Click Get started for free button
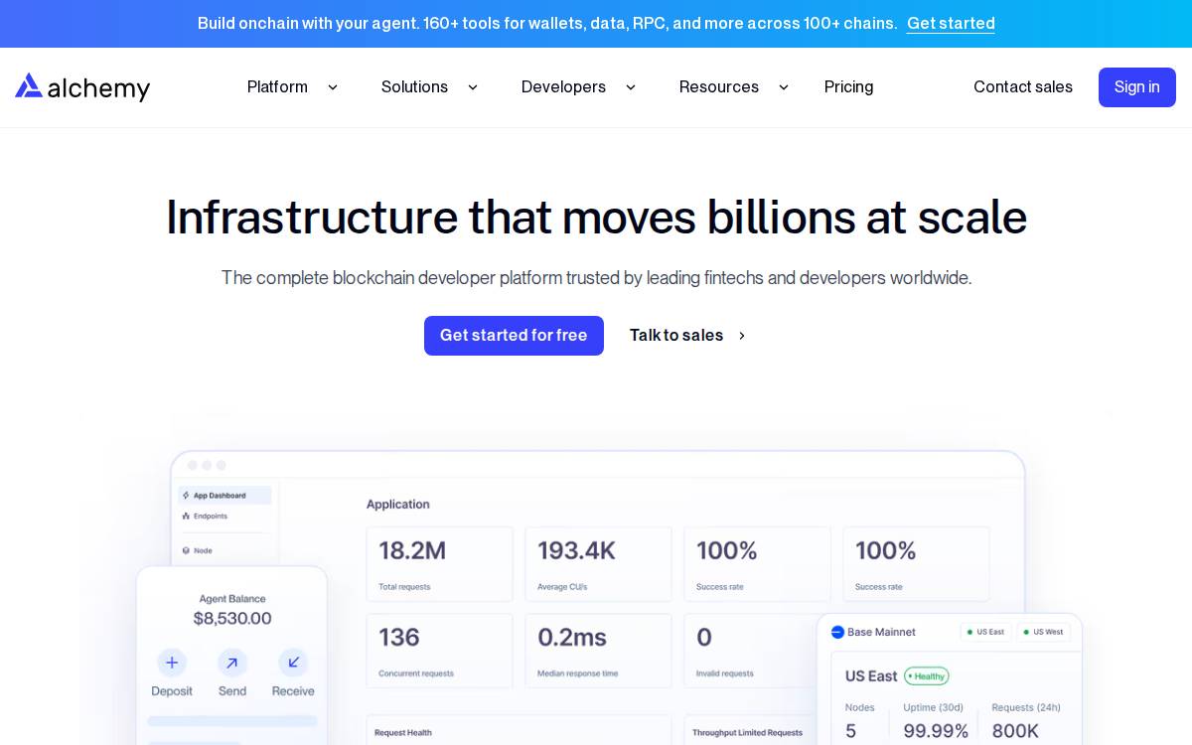Image resolution: width=1192 pixels, height=745 pixels. (x=514, y=336)
